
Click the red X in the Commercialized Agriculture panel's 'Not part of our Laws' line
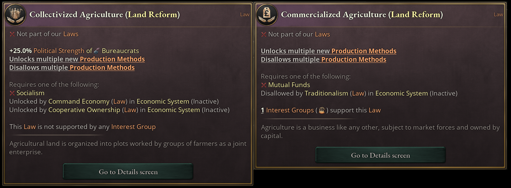(x=264, y=34)
